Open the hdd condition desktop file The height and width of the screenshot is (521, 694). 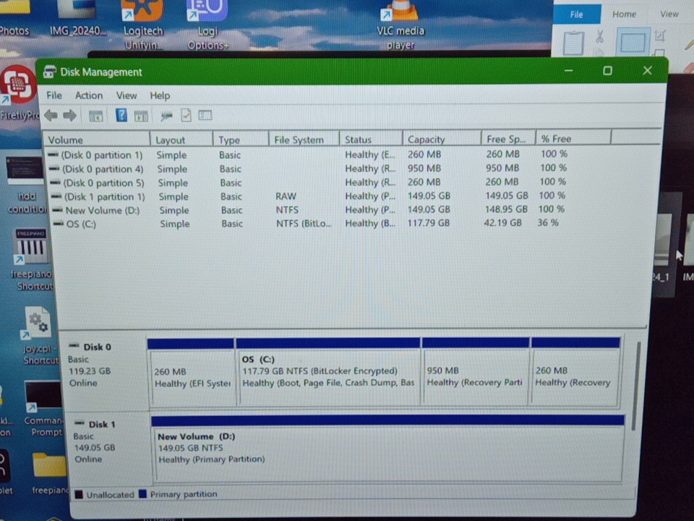[27, 185]
